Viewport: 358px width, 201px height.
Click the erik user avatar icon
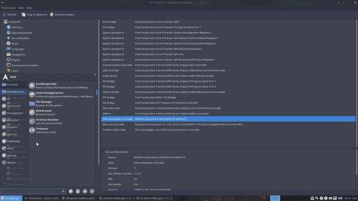click(5, 77)
